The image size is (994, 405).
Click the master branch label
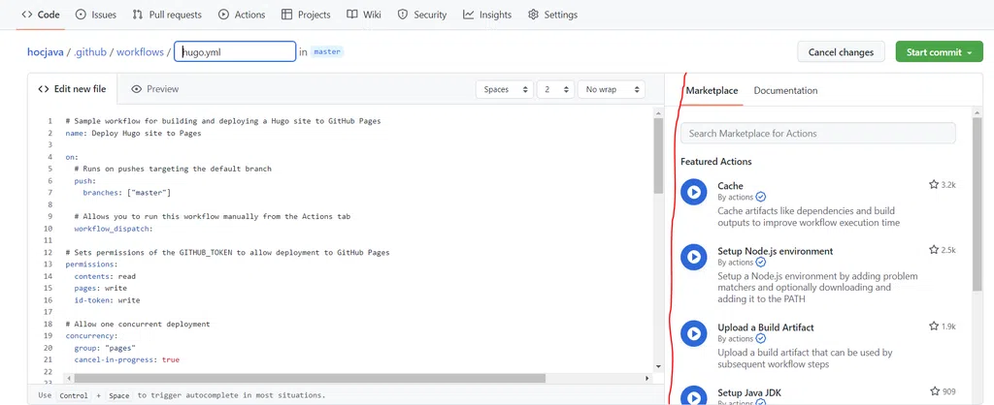[327, 52]
